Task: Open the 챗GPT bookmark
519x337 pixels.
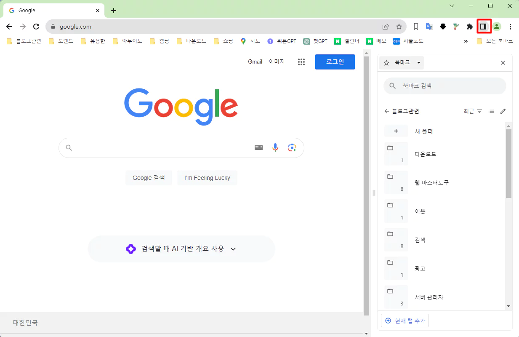Action: (x=315, y=41)
